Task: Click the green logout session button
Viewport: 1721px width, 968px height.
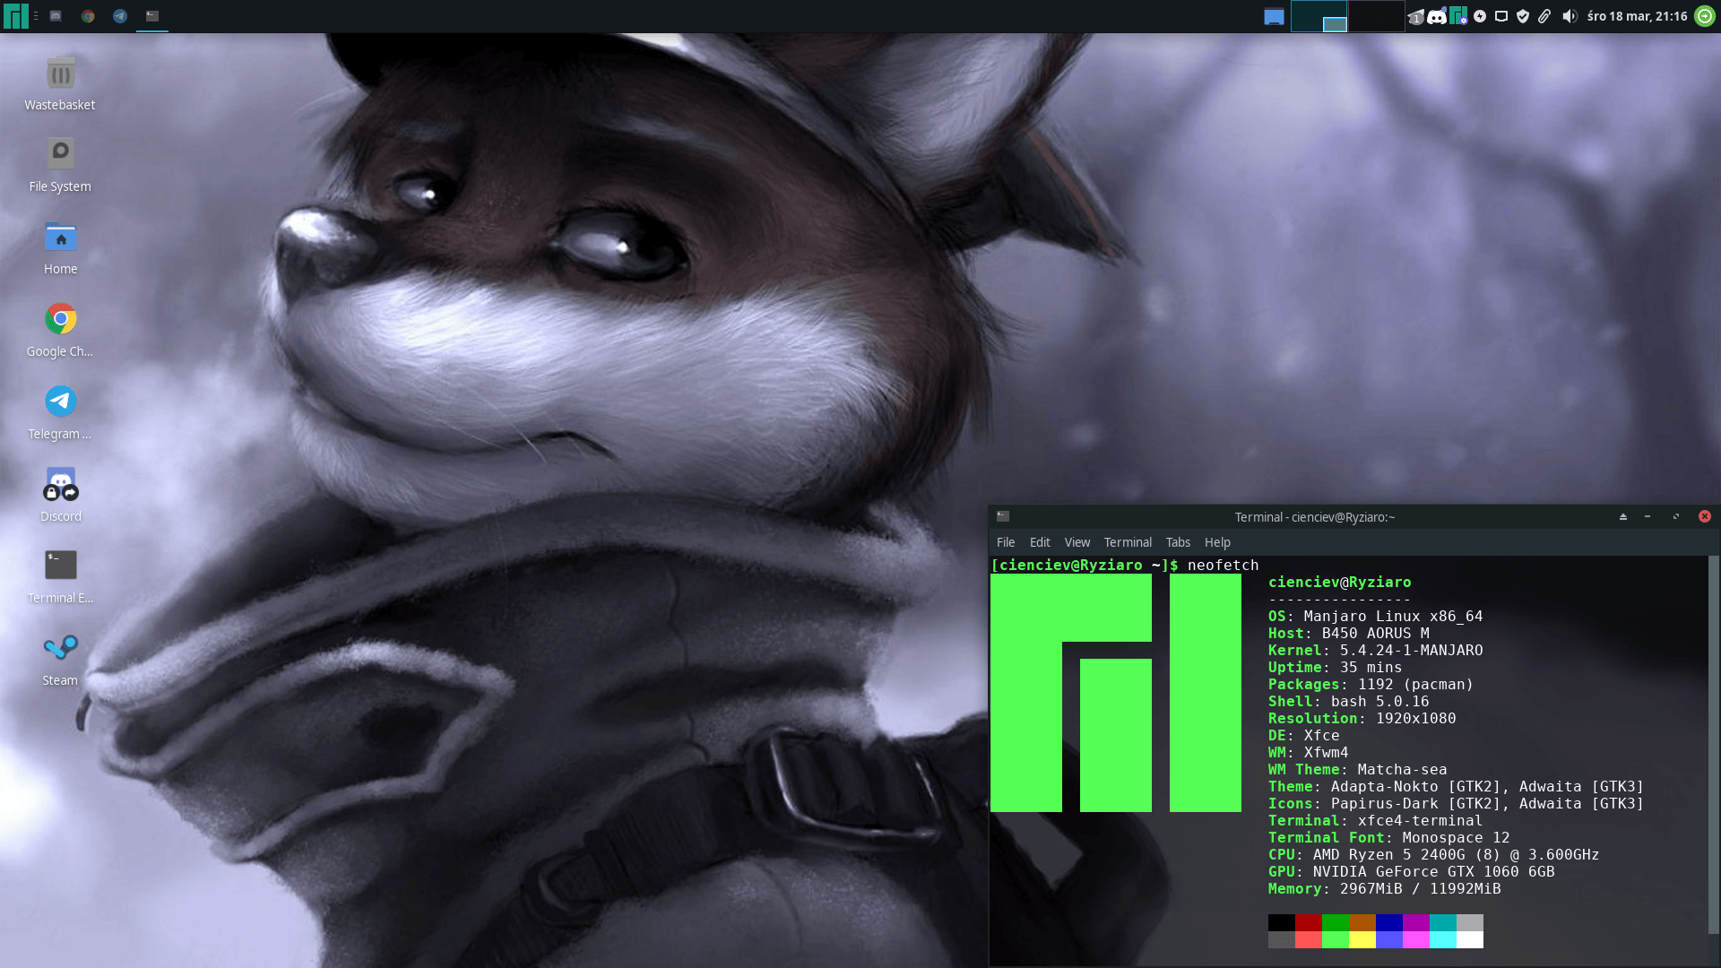Action: pyautogui.click(x=1705, y=16)
